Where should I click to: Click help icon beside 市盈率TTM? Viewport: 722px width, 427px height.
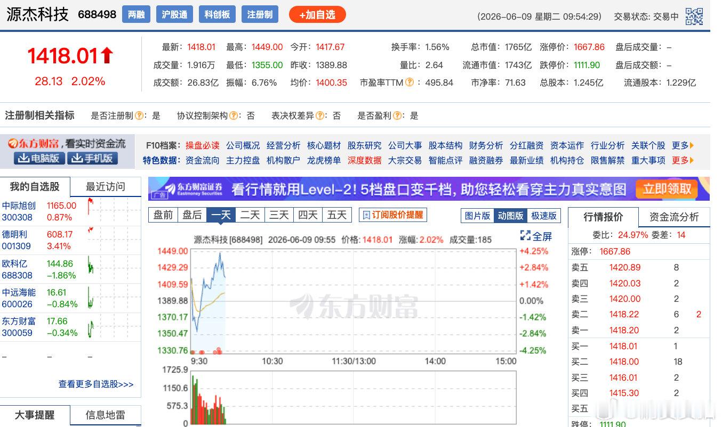(x=410, y=83)
